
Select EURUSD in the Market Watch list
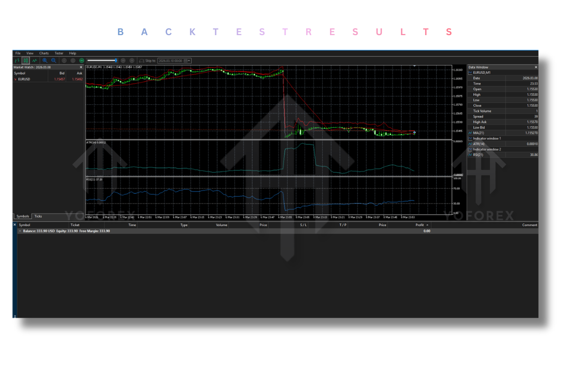23,79
